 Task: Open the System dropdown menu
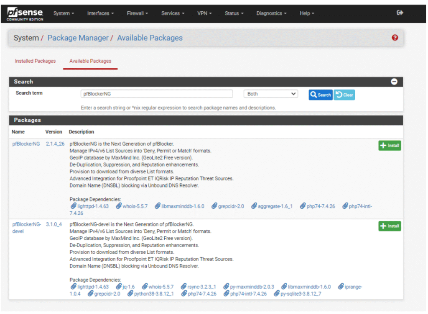tap(64, 13)
